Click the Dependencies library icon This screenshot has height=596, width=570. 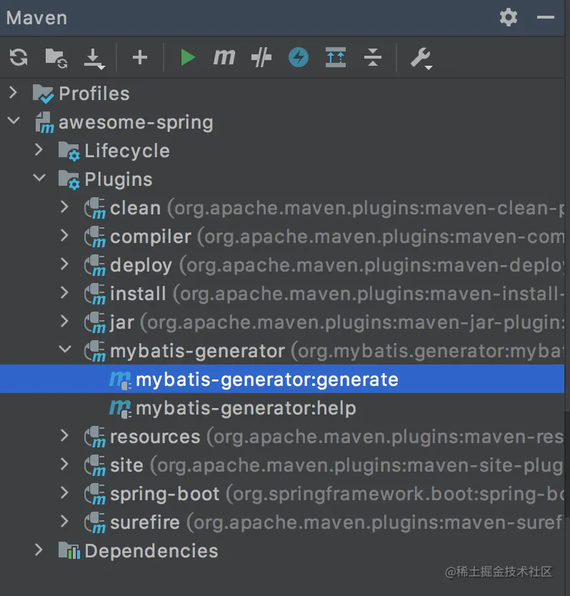click(x=69, y=550)
